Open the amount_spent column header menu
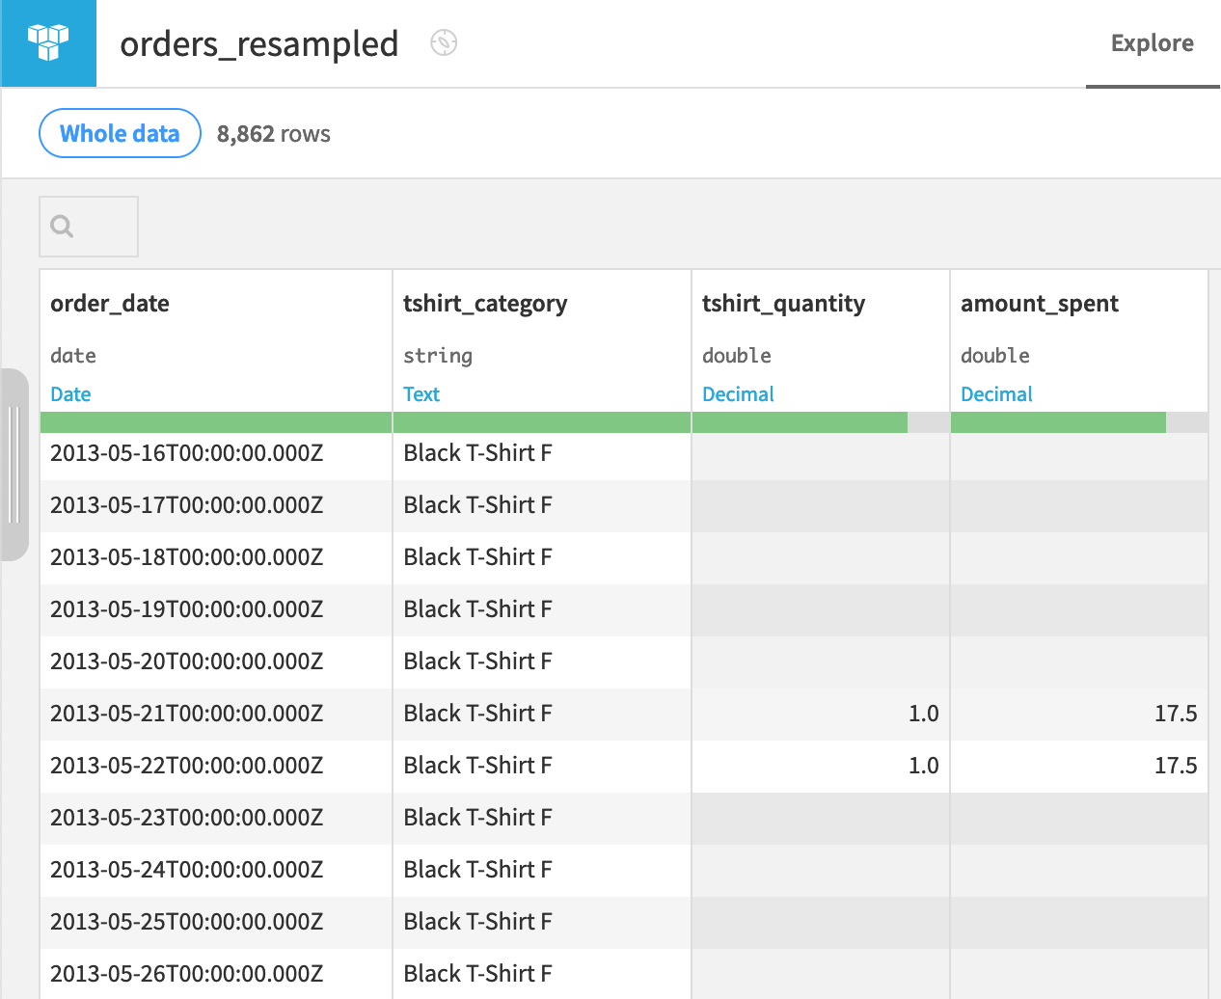Image resolution: width=1221 pixels, height=999 pixels. coord(1040,303)
